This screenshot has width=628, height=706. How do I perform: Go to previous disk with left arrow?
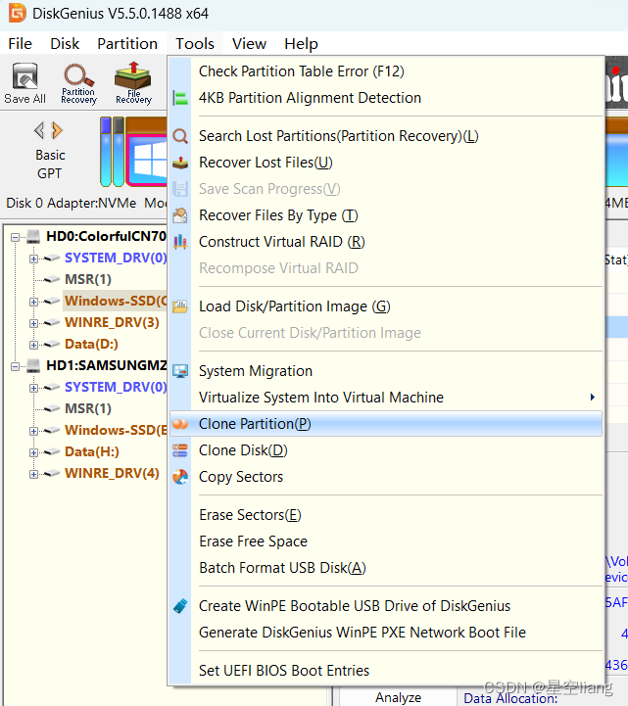pos(39,130)
